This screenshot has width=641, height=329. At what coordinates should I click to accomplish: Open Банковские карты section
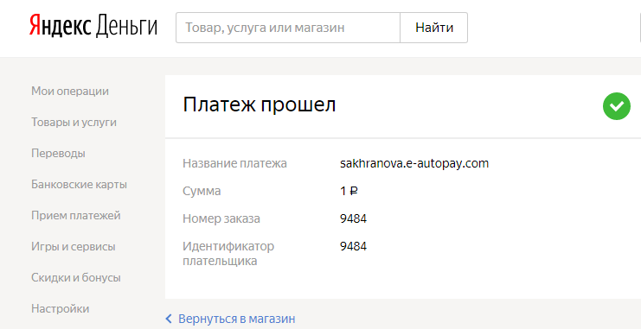point(80,185)
